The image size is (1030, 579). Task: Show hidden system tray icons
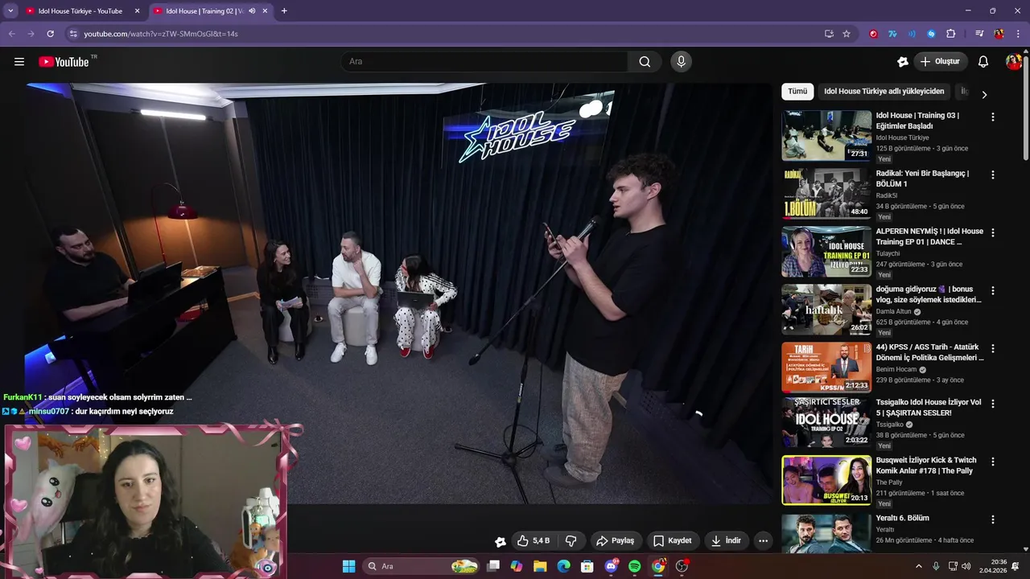click(x=919, y=566)
